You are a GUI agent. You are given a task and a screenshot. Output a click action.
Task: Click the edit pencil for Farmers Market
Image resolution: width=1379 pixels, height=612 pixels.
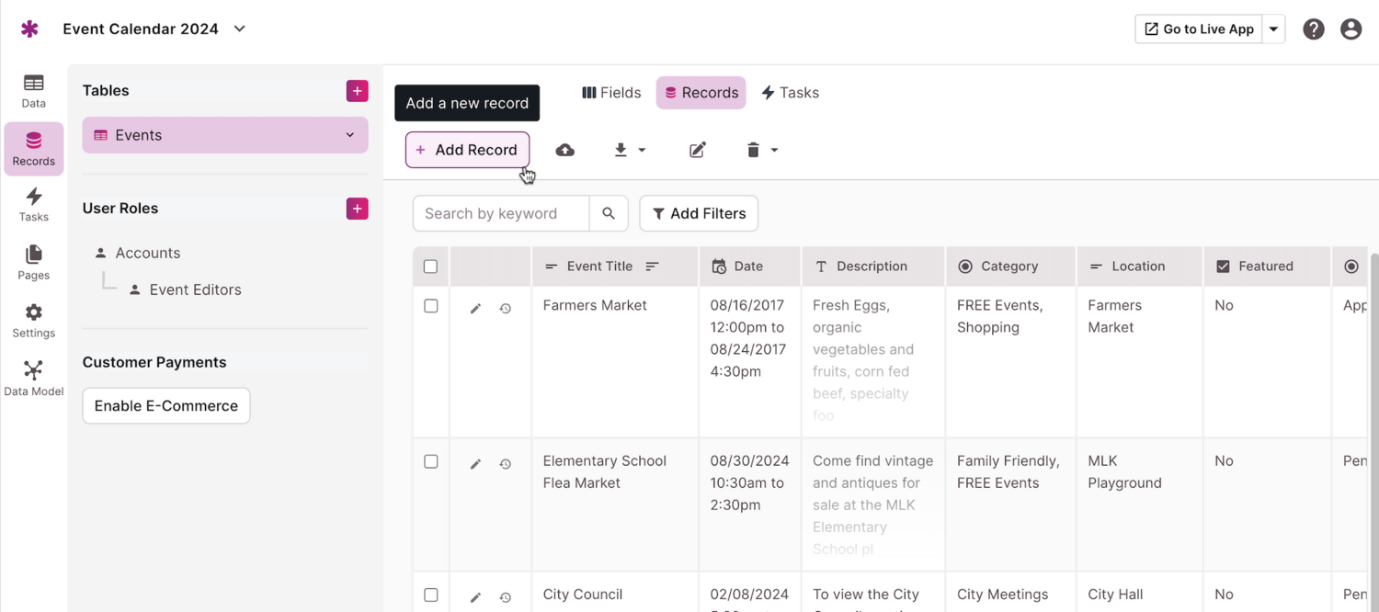point(475,309)
